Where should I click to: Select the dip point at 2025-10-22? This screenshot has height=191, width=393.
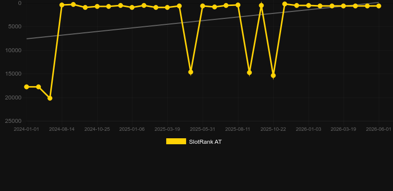point(273,76)
